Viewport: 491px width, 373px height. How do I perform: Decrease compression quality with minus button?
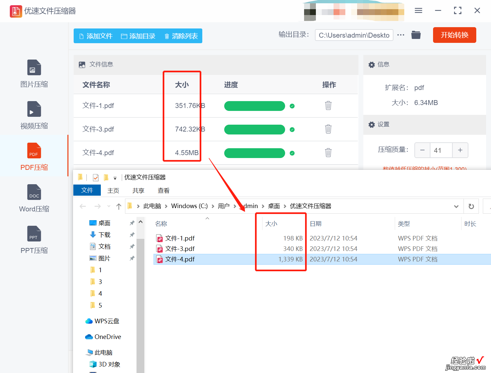pyautogui.click(x=422, y=150)
